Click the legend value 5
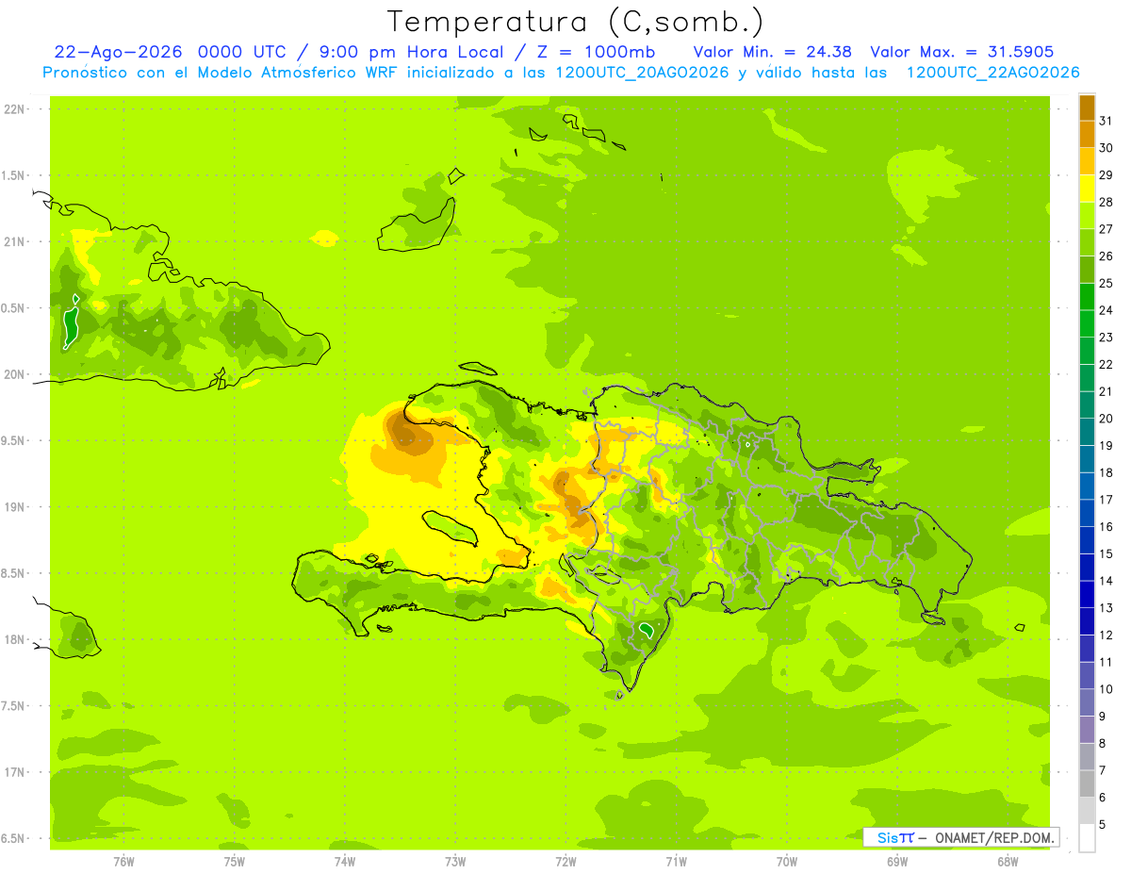The height and width of the screenshot is (874, 1131). pyautogui.click(x=1103, y=824)
